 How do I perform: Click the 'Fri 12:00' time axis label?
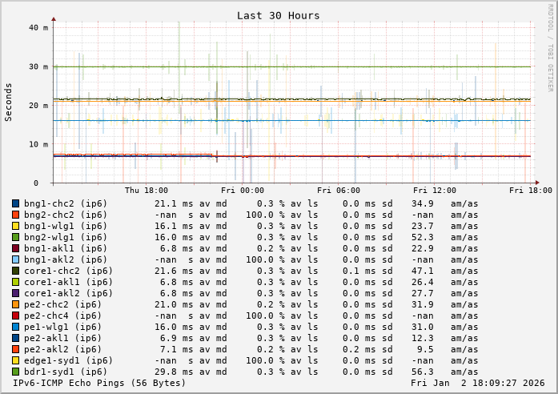pyautogui.click(x=435, y=191)
